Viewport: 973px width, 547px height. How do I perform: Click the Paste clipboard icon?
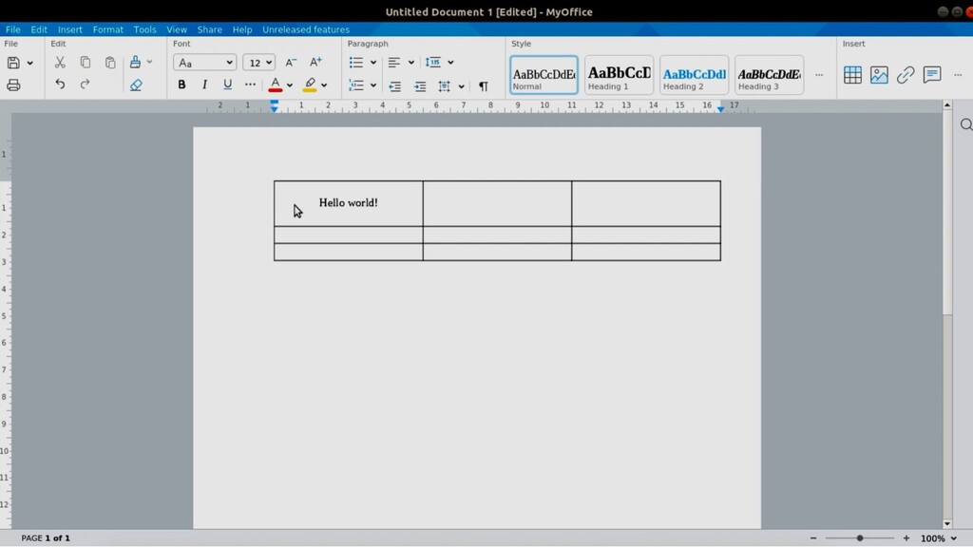110,62
